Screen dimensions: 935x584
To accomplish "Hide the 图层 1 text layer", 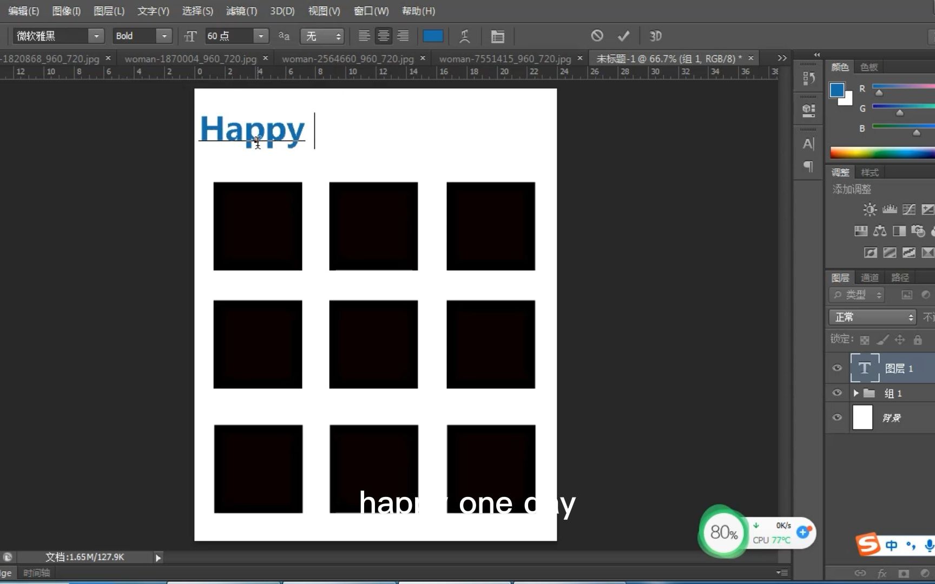I will click(x=837, y=368).
